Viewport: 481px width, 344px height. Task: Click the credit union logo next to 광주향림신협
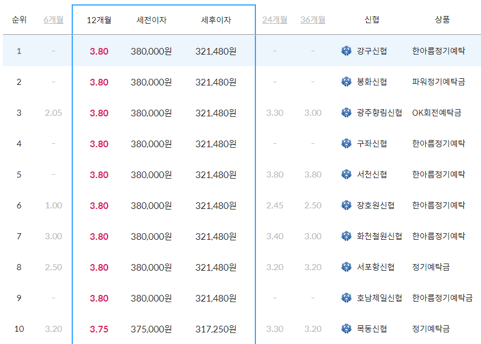click(x=346, y=112)
